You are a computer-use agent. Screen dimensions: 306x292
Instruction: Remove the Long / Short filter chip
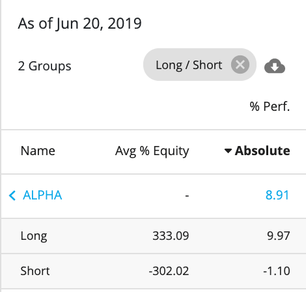240,65
